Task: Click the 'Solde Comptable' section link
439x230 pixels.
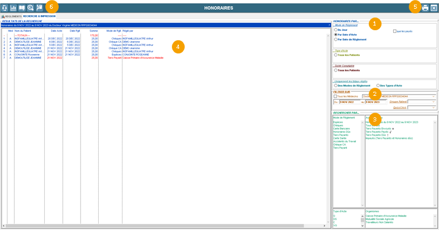Action: (344, 66)
